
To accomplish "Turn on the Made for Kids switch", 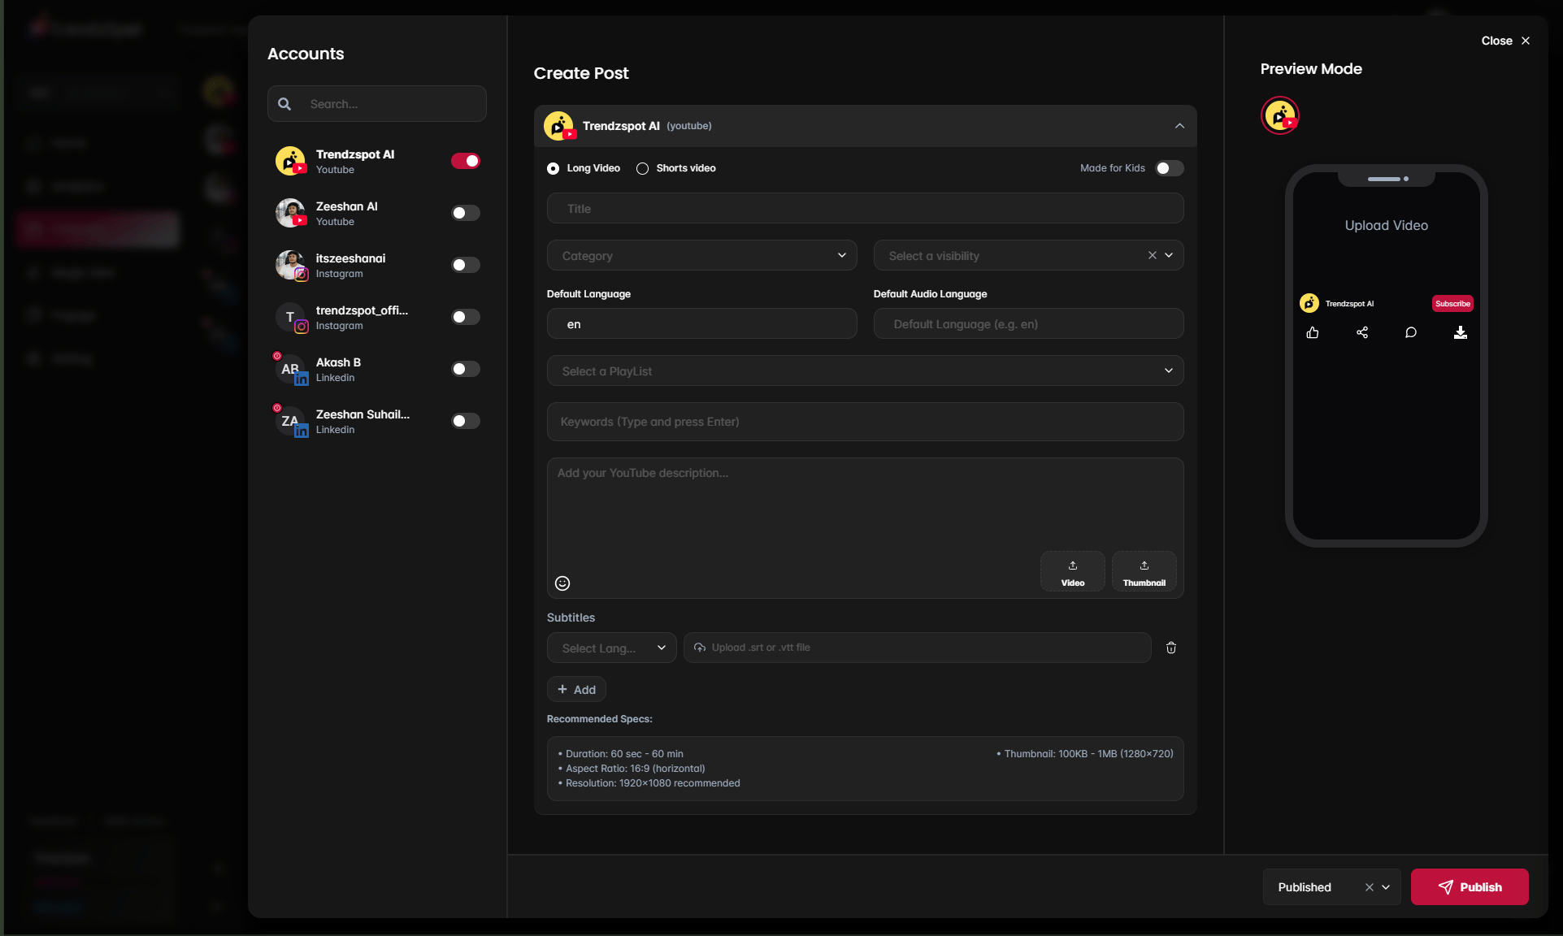I will coord(1170,168).
